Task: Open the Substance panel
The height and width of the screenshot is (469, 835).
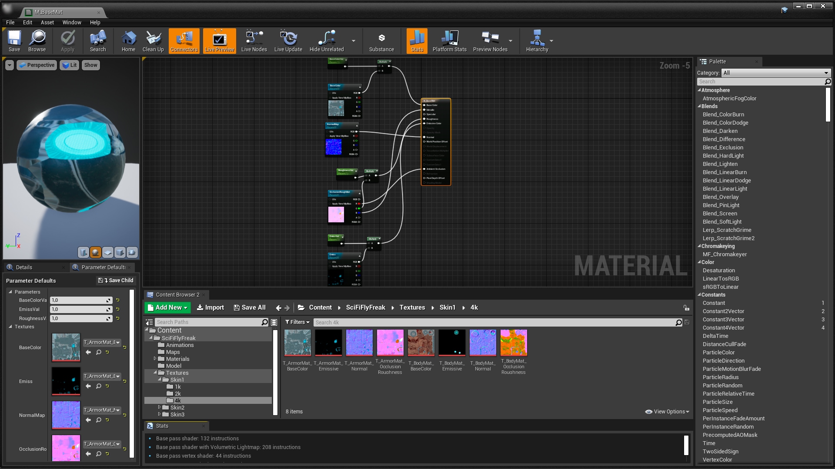Action: tap(381, 41)
